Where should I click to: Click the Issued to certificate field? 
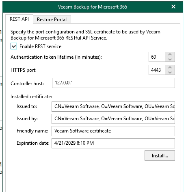113,106
